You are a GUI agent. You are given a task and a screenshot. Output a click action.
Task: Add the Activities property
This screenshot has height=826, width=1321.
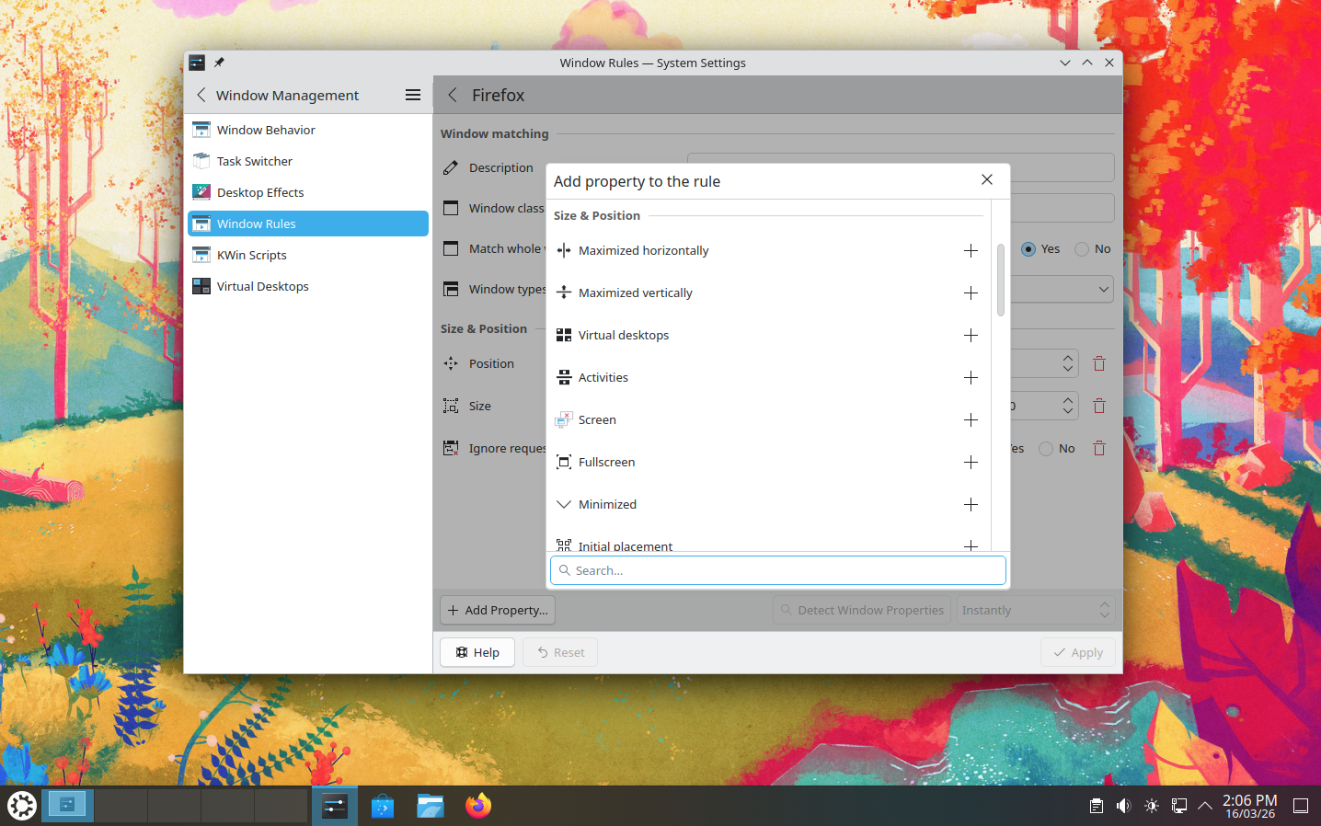click(971, 377)
